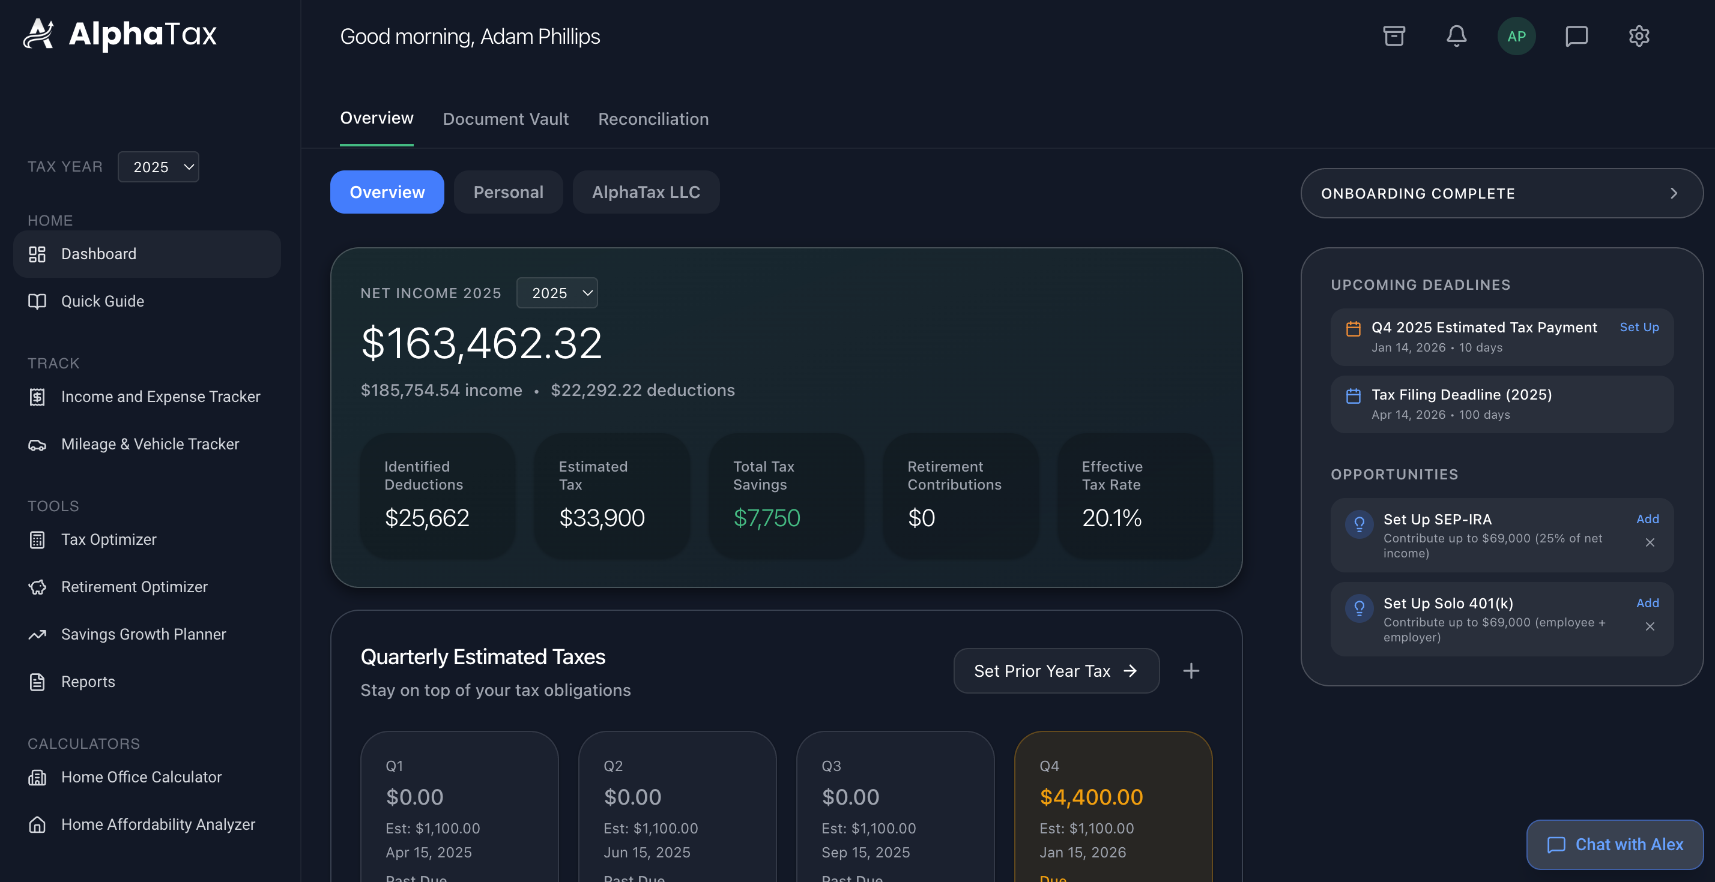
Task: Dismiss the Set Up SEP-IRA opportunity
Action: pyautogui.click(x=1649, y=543)
